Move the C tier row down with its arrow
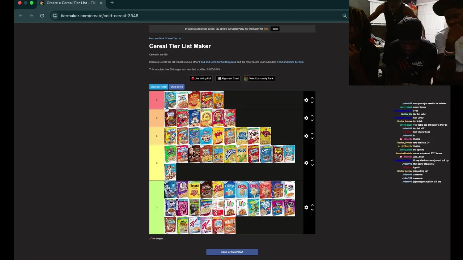463x260 pixels. tap(312, 165)
